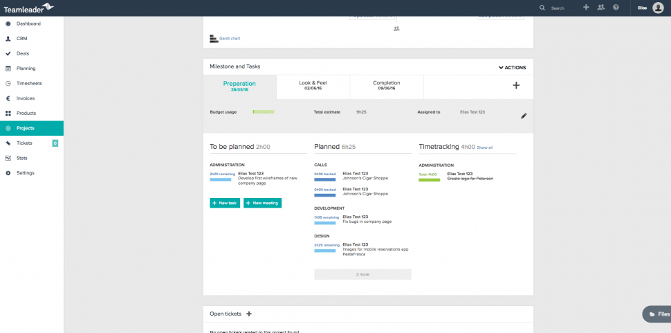Viewport: 671px width, 333px height.
Task: Click the Tickets tag icon
Action: pyautogui.click(x=8, y=143)
